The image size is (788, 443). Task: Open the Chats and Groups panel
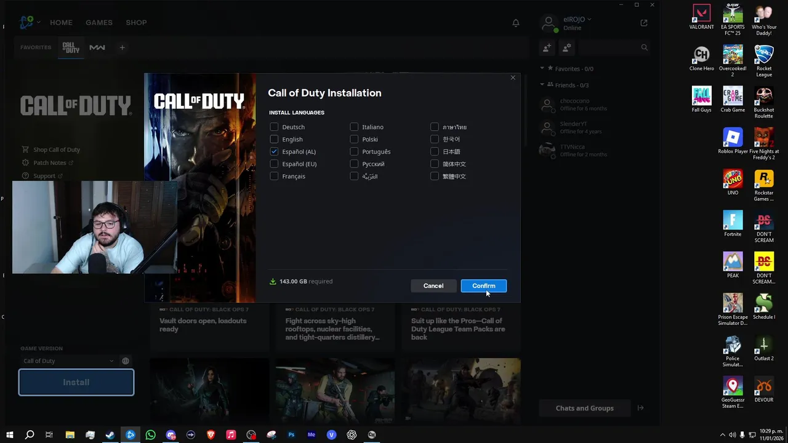point(584,408)
